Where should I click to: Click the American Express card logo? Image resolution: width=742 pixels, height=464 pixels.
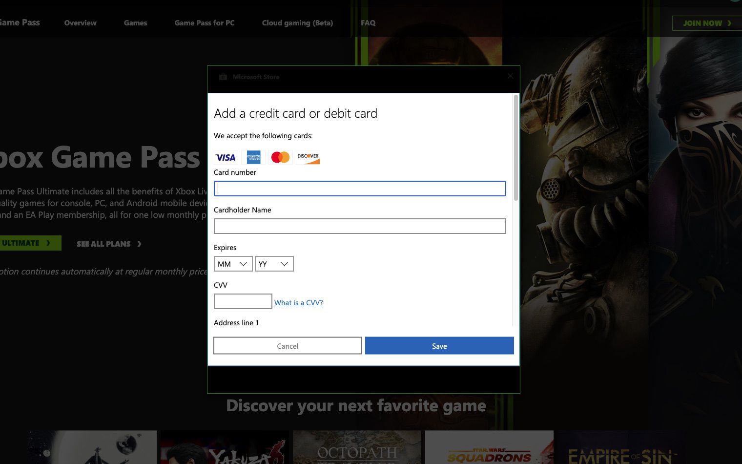[253, 157]
